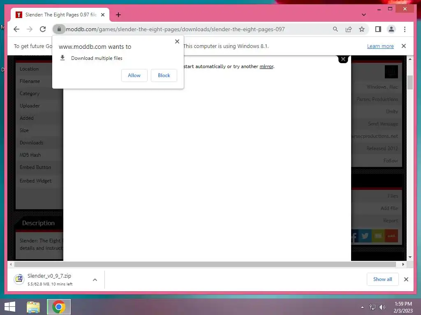This screenshot has width=421, height=315.
Task: Close the downloads bar
Action: 406,279
